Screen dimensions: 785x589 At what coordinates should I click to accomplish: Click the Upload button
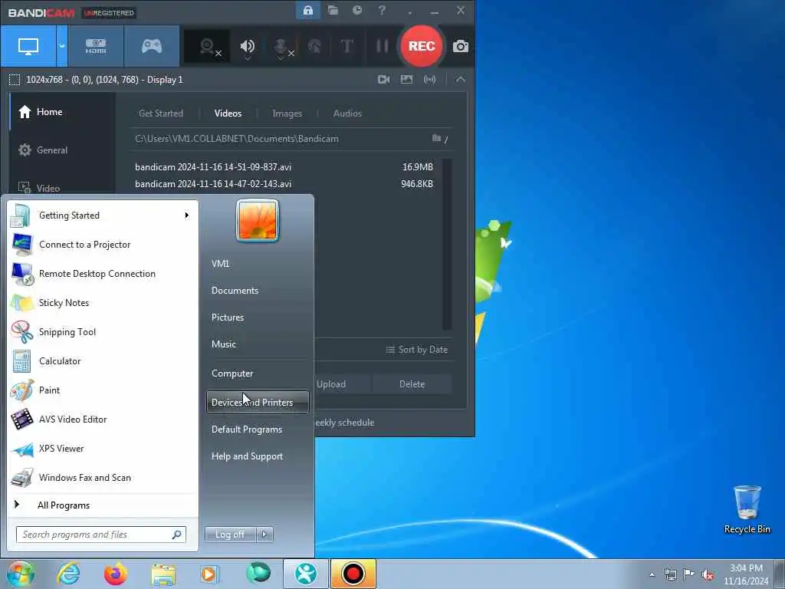click(331, 384)
